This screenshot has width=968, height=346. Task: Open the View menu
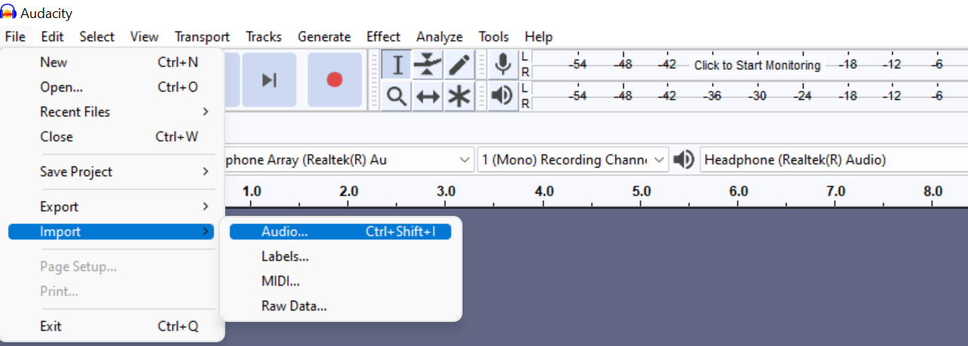[144, 36]
